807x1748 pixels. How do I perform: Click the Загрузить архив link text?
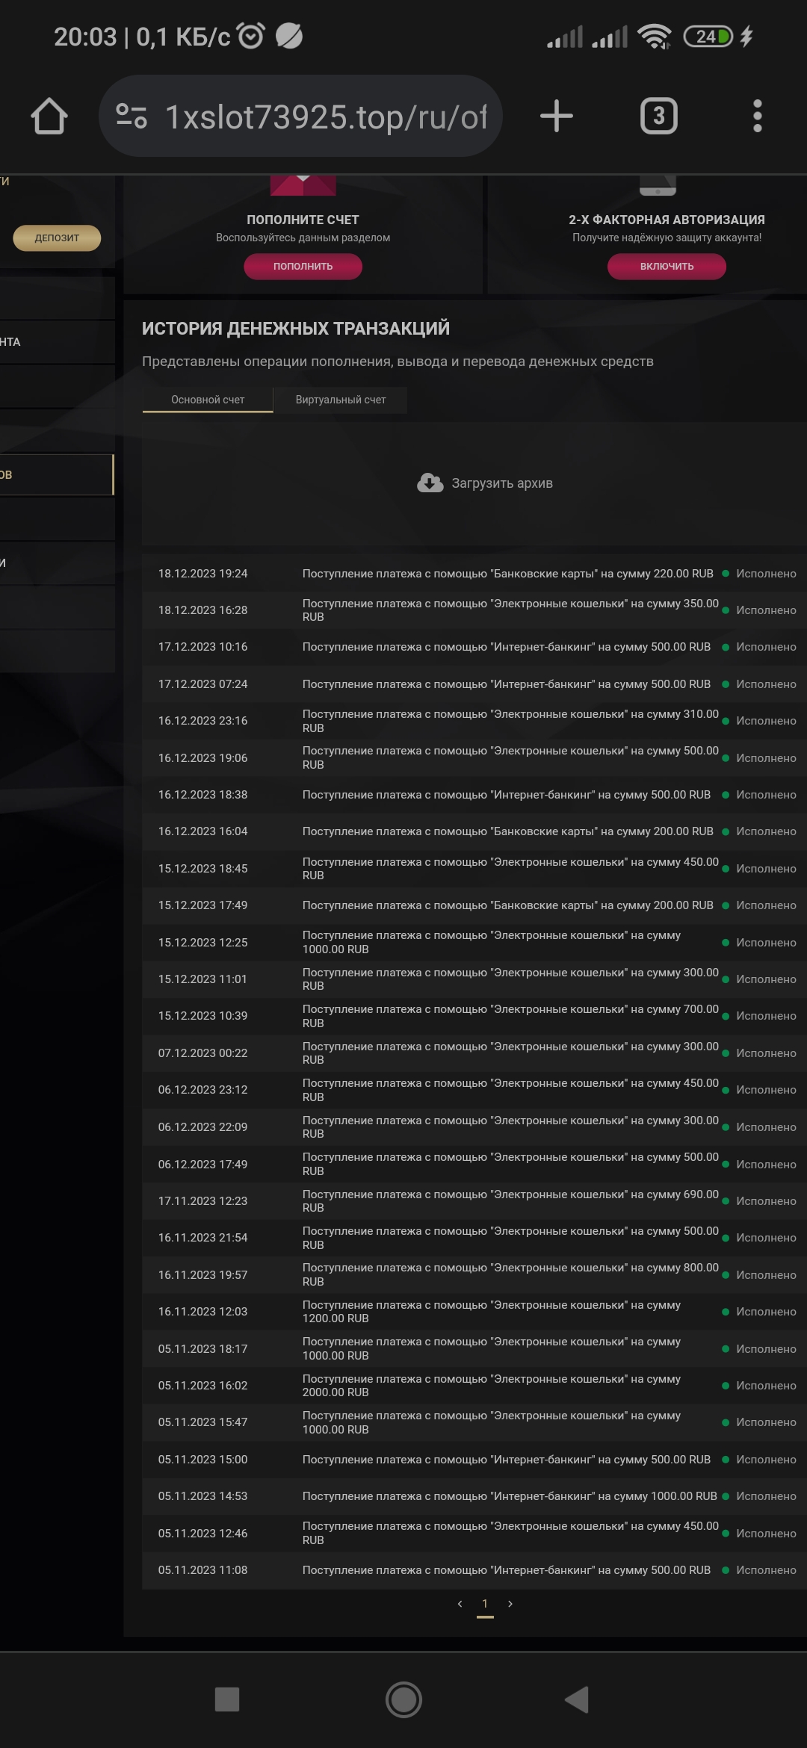[501, 483]
